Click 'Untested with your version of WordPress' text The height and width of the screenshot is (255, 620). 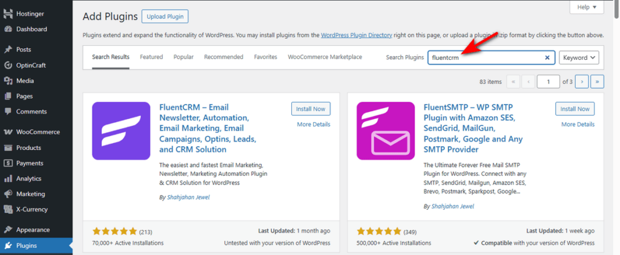[277, 243]
